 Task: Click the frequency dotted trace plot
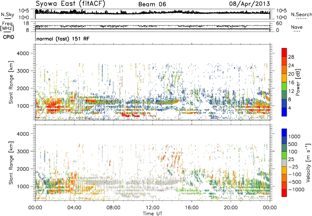[x=152, y=26]
